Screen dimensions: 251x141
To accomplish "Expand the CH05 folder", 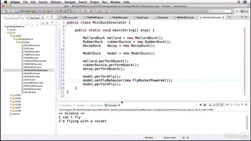I will coord(11,101).
